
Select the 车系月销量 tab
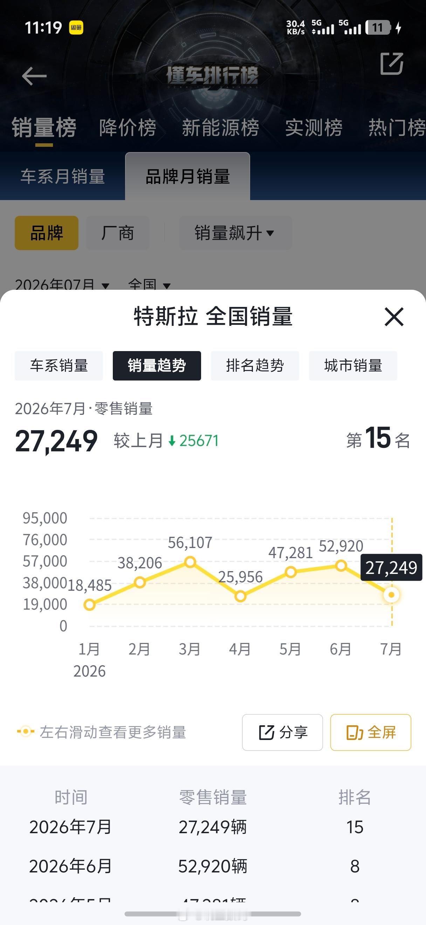click(x=63, y=176)
